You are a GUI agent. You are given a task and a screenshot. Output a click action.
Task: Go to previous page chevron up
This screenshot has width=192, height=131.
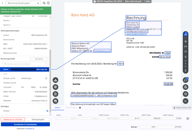point(186,61)
